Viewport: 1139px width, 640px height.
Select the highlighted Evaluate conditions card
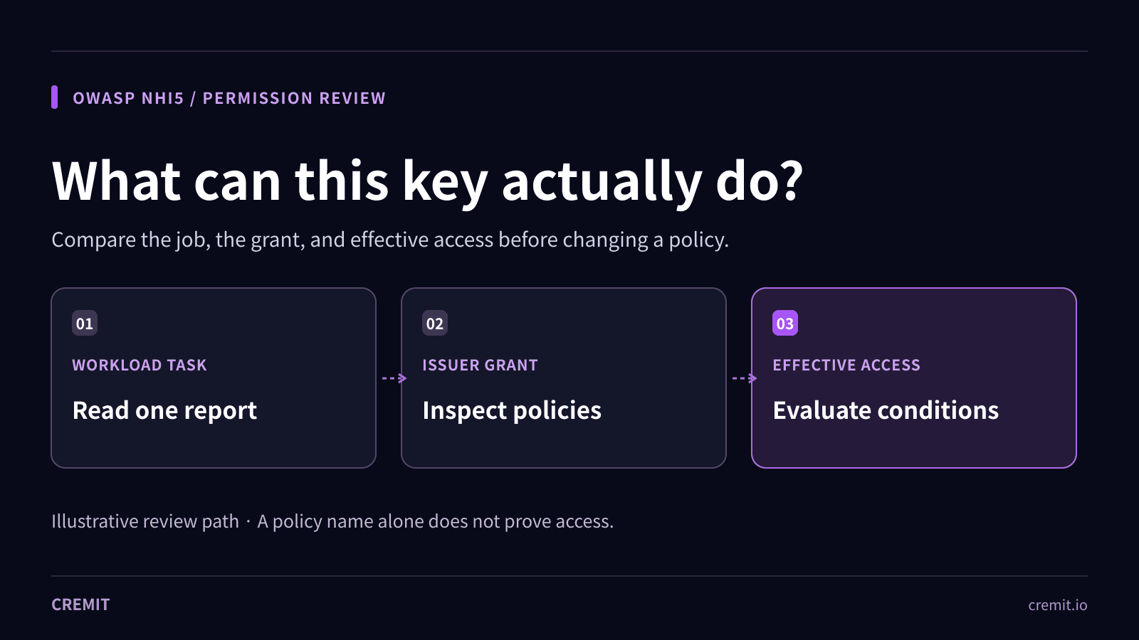click(914, 378)
